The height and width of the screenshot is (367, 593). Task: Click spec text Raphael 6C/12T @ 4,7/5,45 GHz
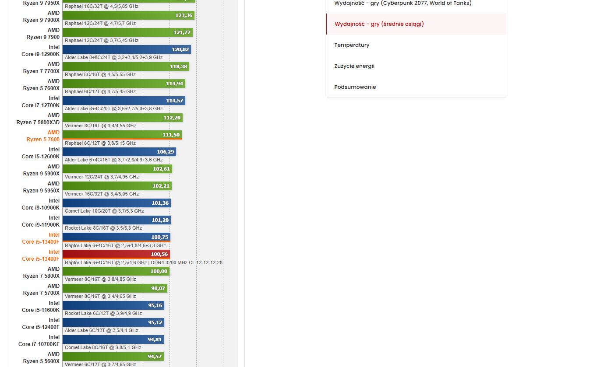tap(100, 91)
